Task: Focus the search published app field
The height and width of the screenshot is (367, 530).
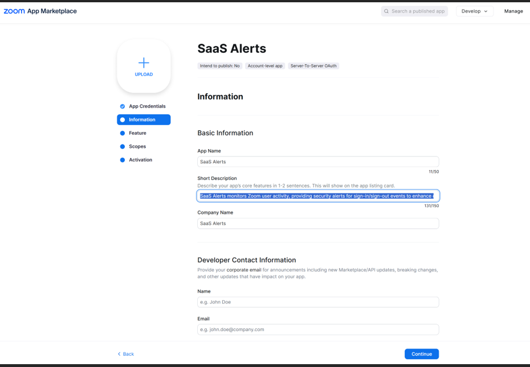Action: click(x=418, y=11)
